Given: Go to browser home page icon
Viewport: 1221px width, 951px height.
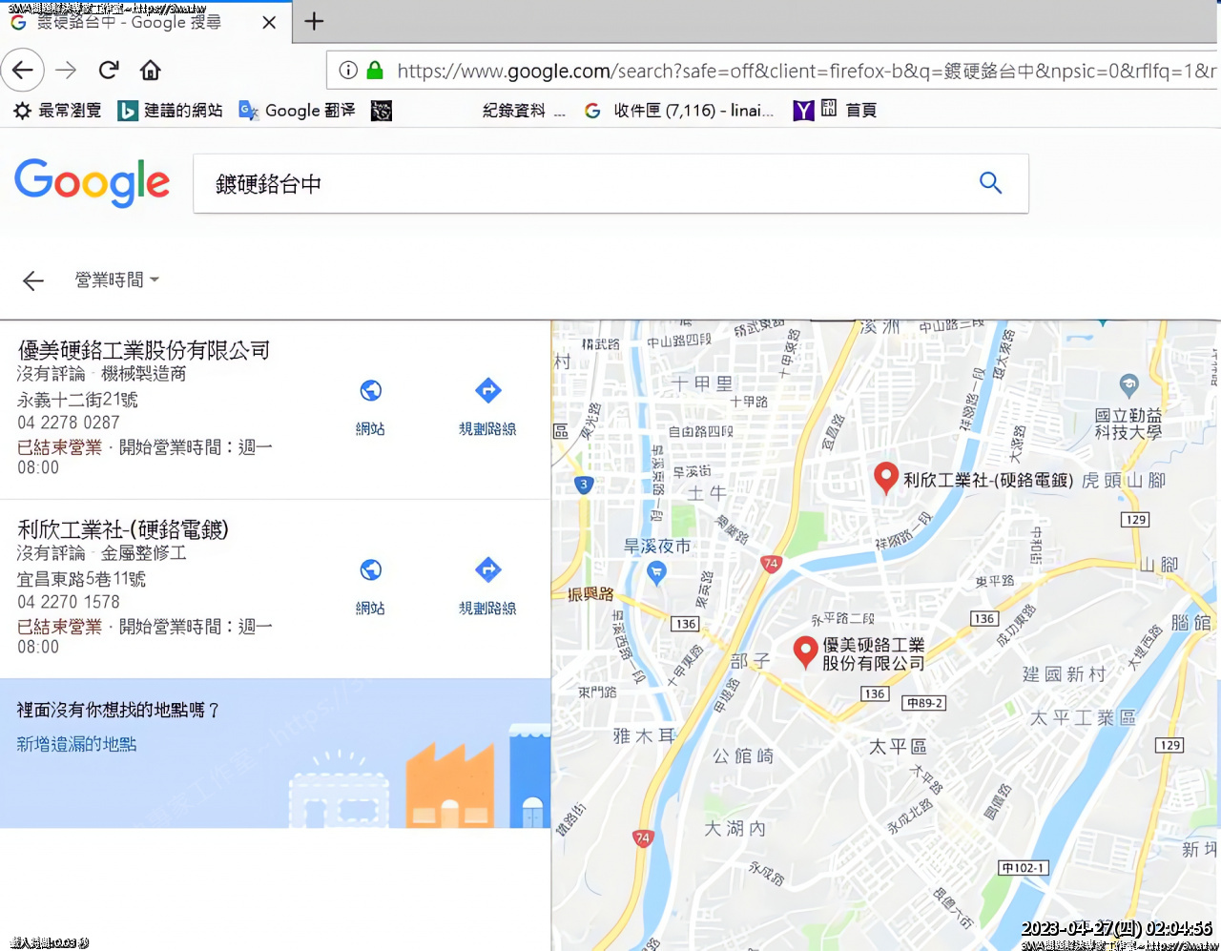Looking at the screenshot, I should point(150,70).
